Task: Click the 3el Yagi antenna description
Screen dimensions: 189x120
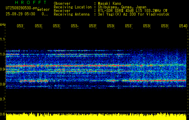Action: [x=134, y=14]
